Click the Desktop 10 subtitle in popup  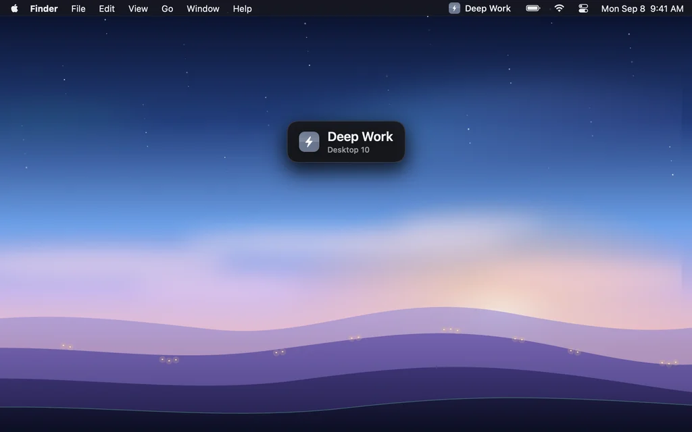click(x=348, y=150)
